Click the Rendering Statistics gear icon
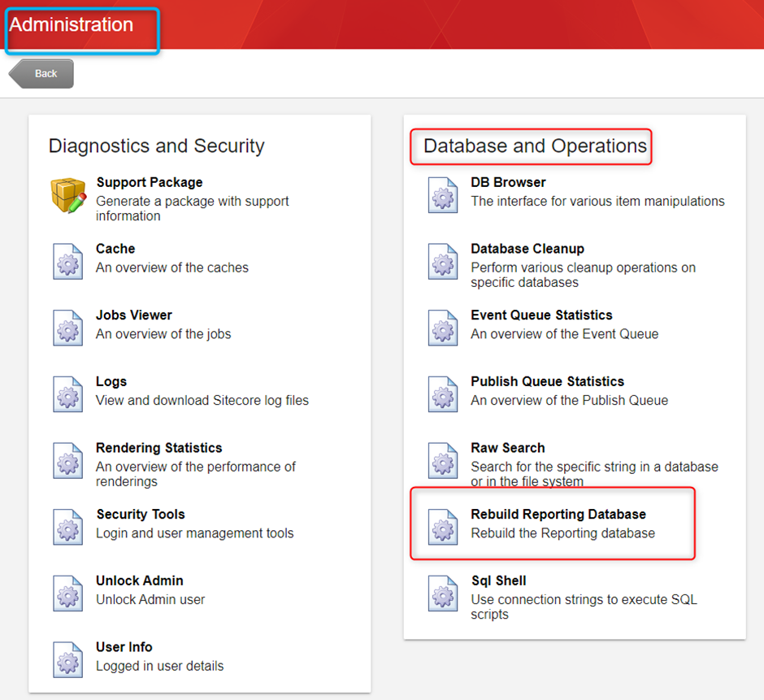This screenshot has height=700, width=764. [67, 461]
